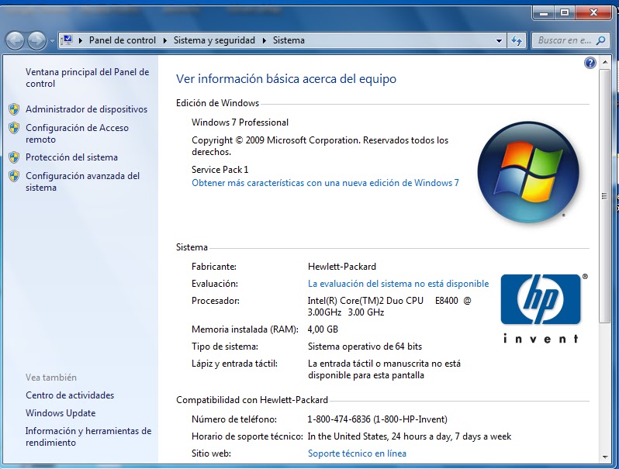The height and width of the screenshot is (469, 619).
Task: Click the Refresh button in the address bar
Action: (x=517, y=40)
